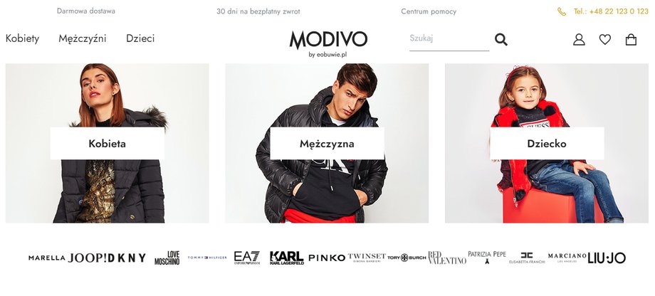Select the Karl Lagerfeld brand logo
Screen dimensions: 655x296
point(286,258)
